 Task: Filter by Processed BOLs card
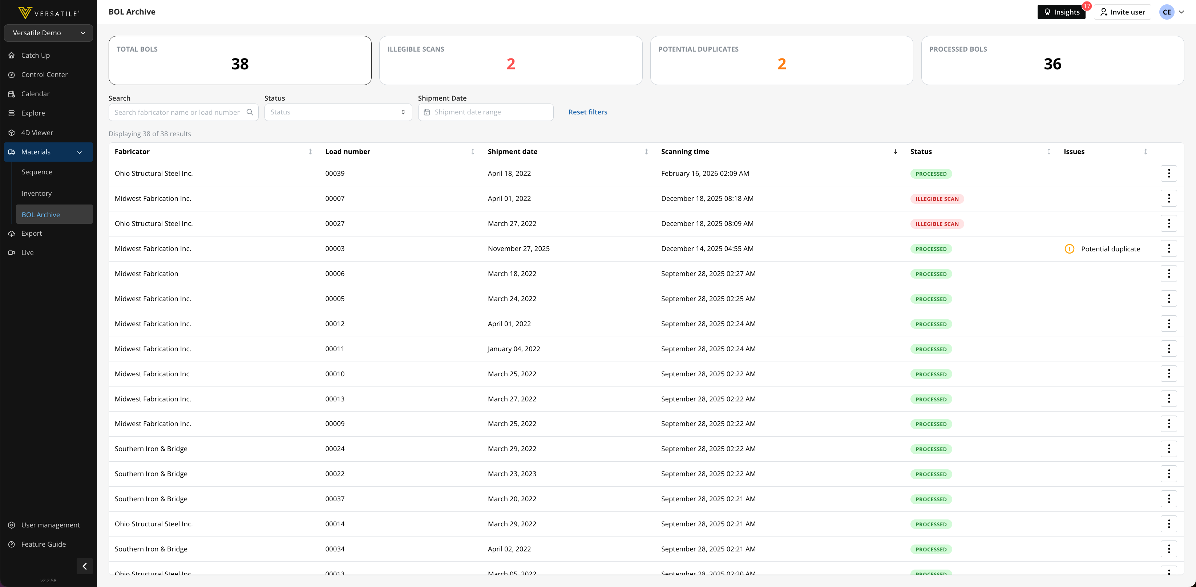(1052, 60)
